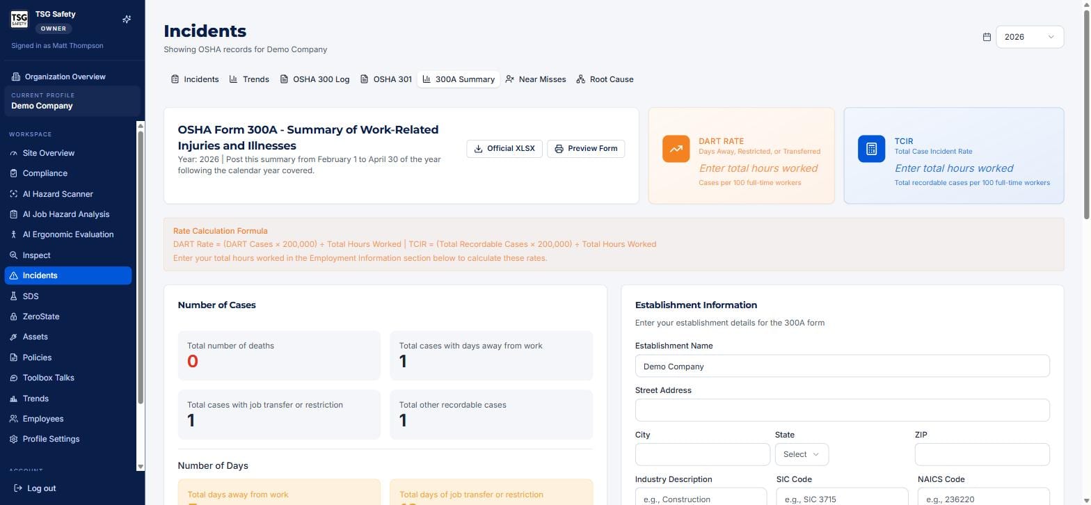This screenshot has width=1091, height=505.
Task: Click 'Signed in as Matt Thompson' text
Action: click(x=57, y=46)
